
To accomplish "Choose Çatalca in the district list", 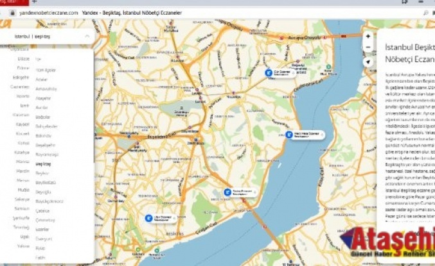I will point(42,211).
